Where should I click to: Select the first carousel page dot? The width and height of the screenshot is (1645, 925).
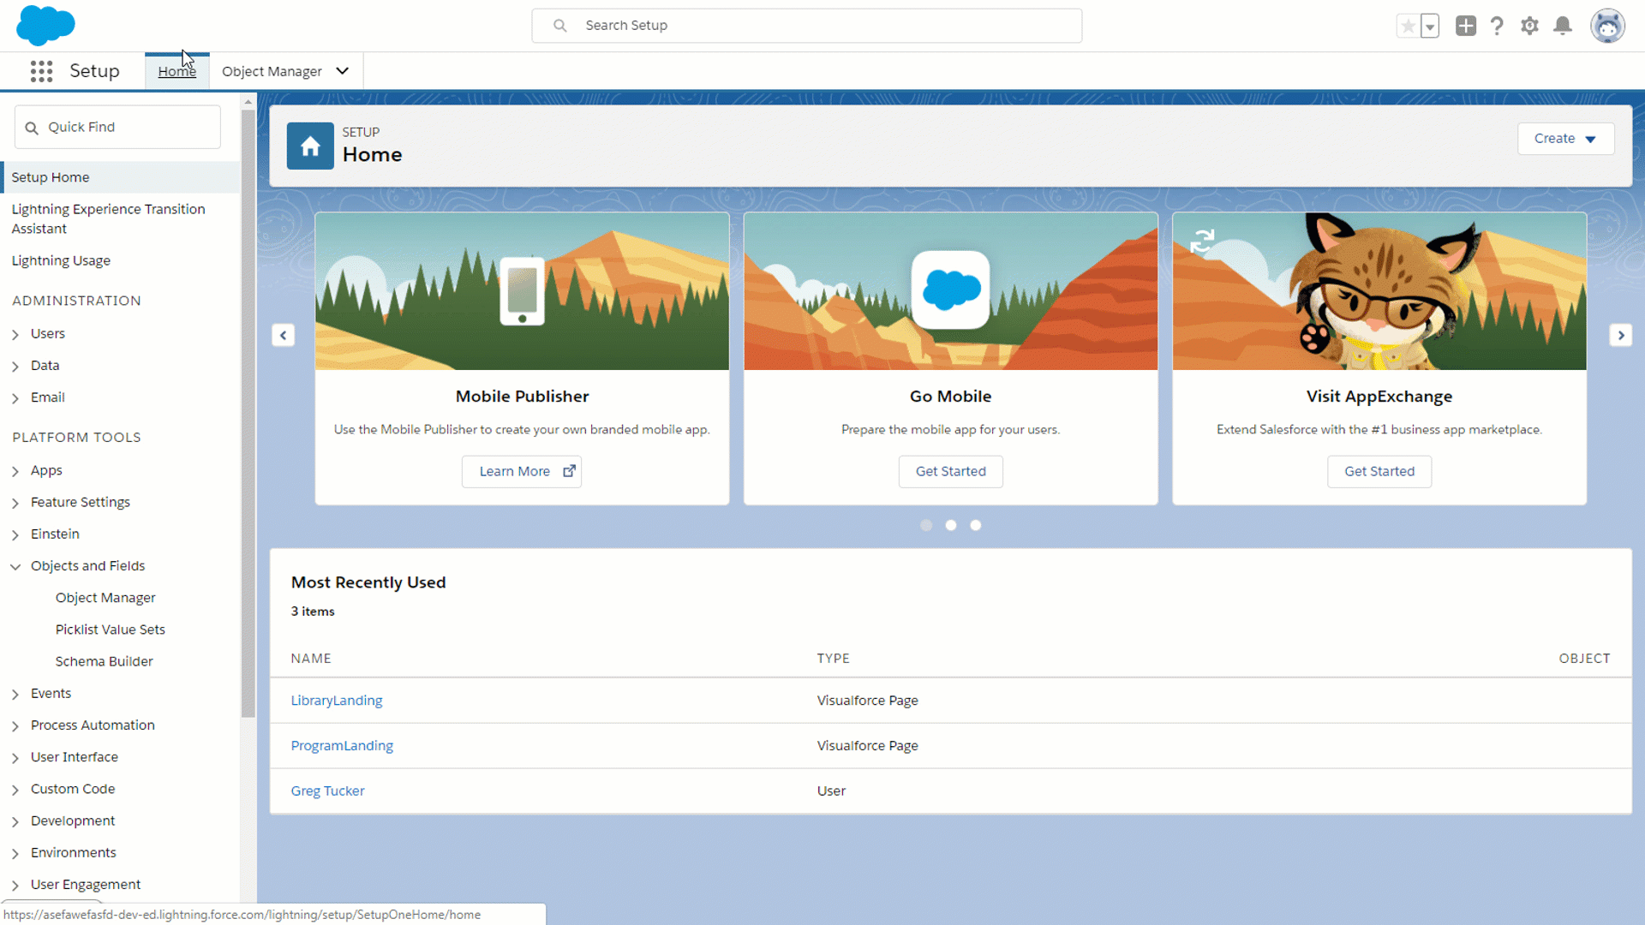[x=926, y=525]
